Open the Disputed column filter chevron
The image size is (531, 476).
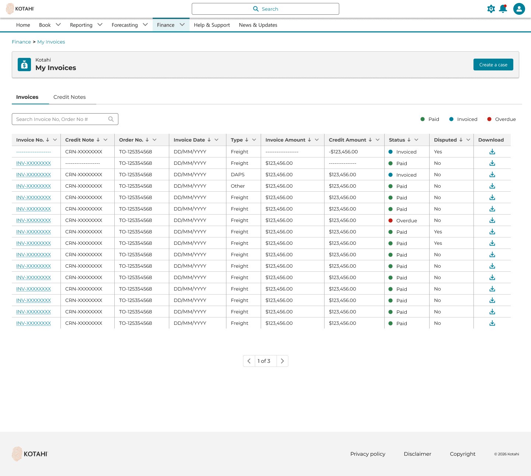[x=468, y=140]
